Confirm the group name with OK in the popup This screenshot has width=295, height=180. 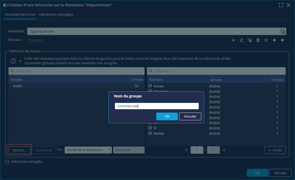tap(167, 116)
